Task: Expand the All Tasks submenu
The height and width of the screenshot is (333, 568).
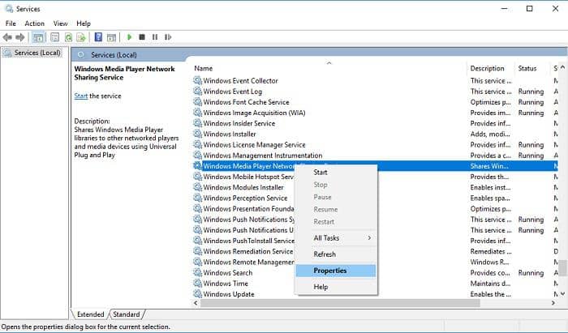Action: 336,238
